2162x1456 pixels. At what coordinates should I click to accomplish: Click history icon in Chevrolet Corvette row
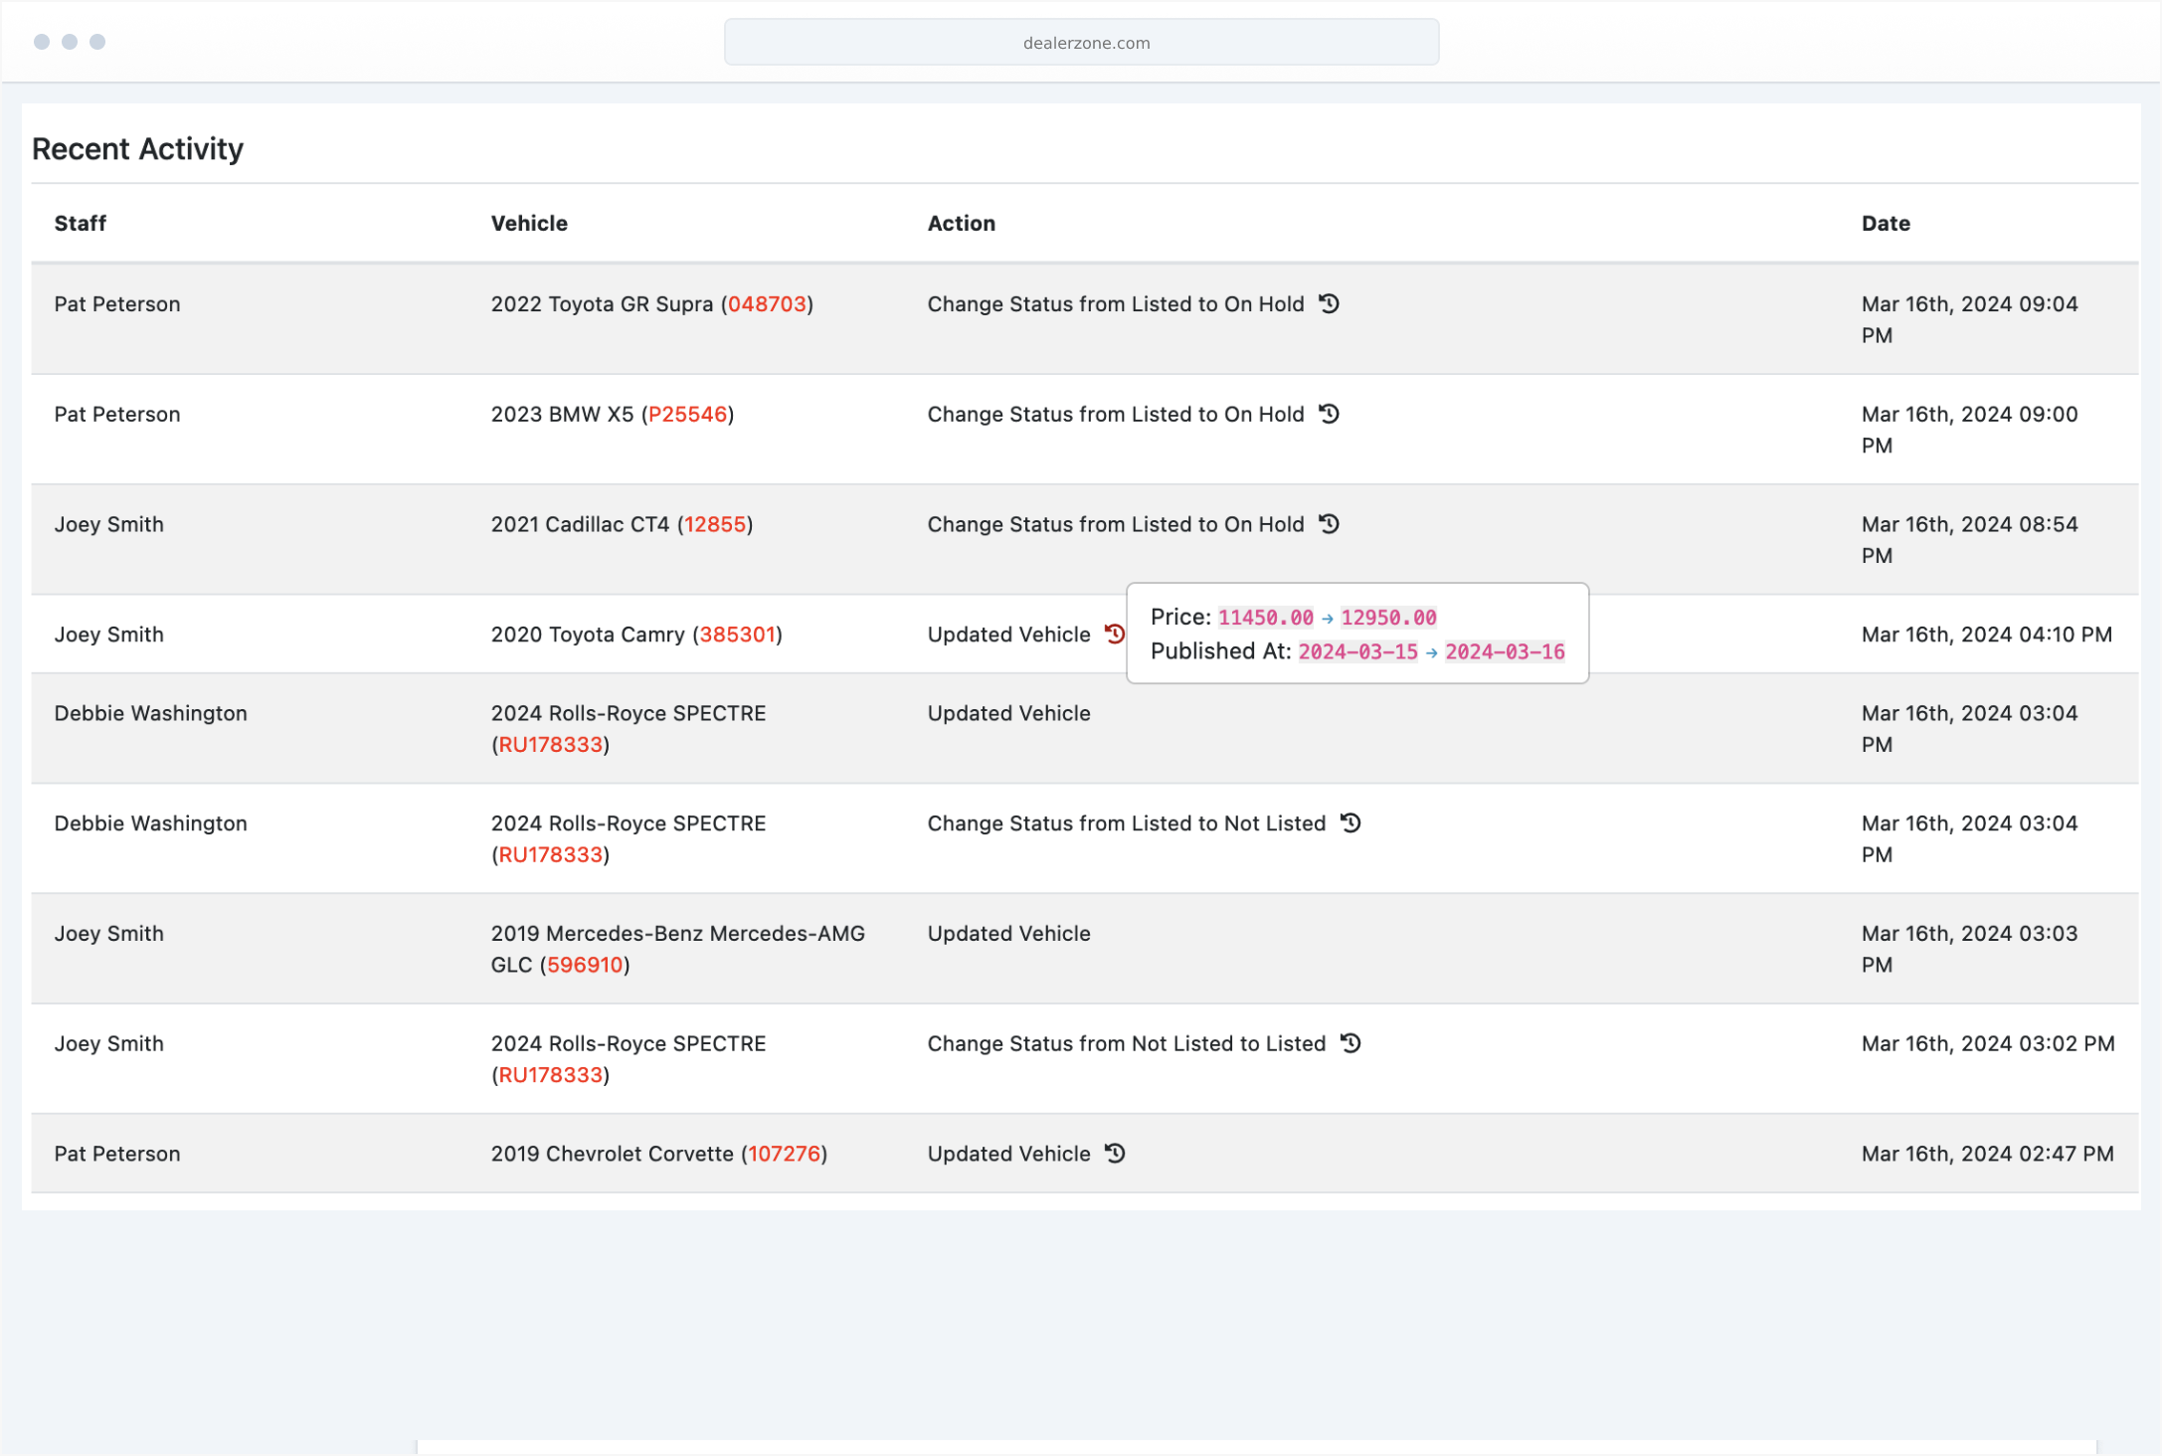(x=1115, y=1154)
